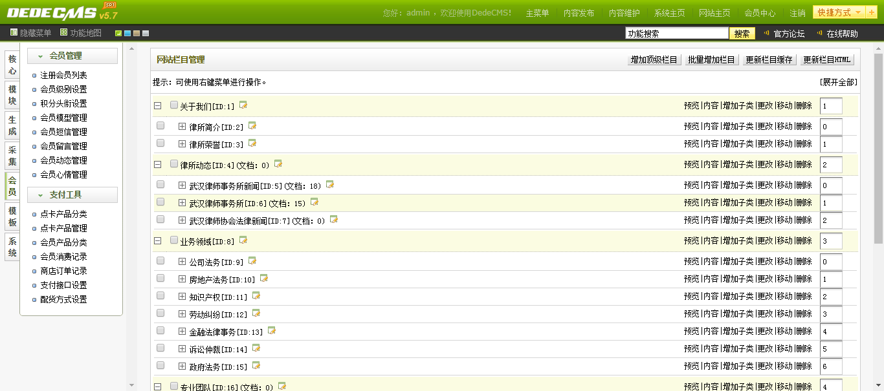Click the edit icon next to 业务领域[ID:8]
This screenshot has width=884, height=391.
click(x=243, y=240)
